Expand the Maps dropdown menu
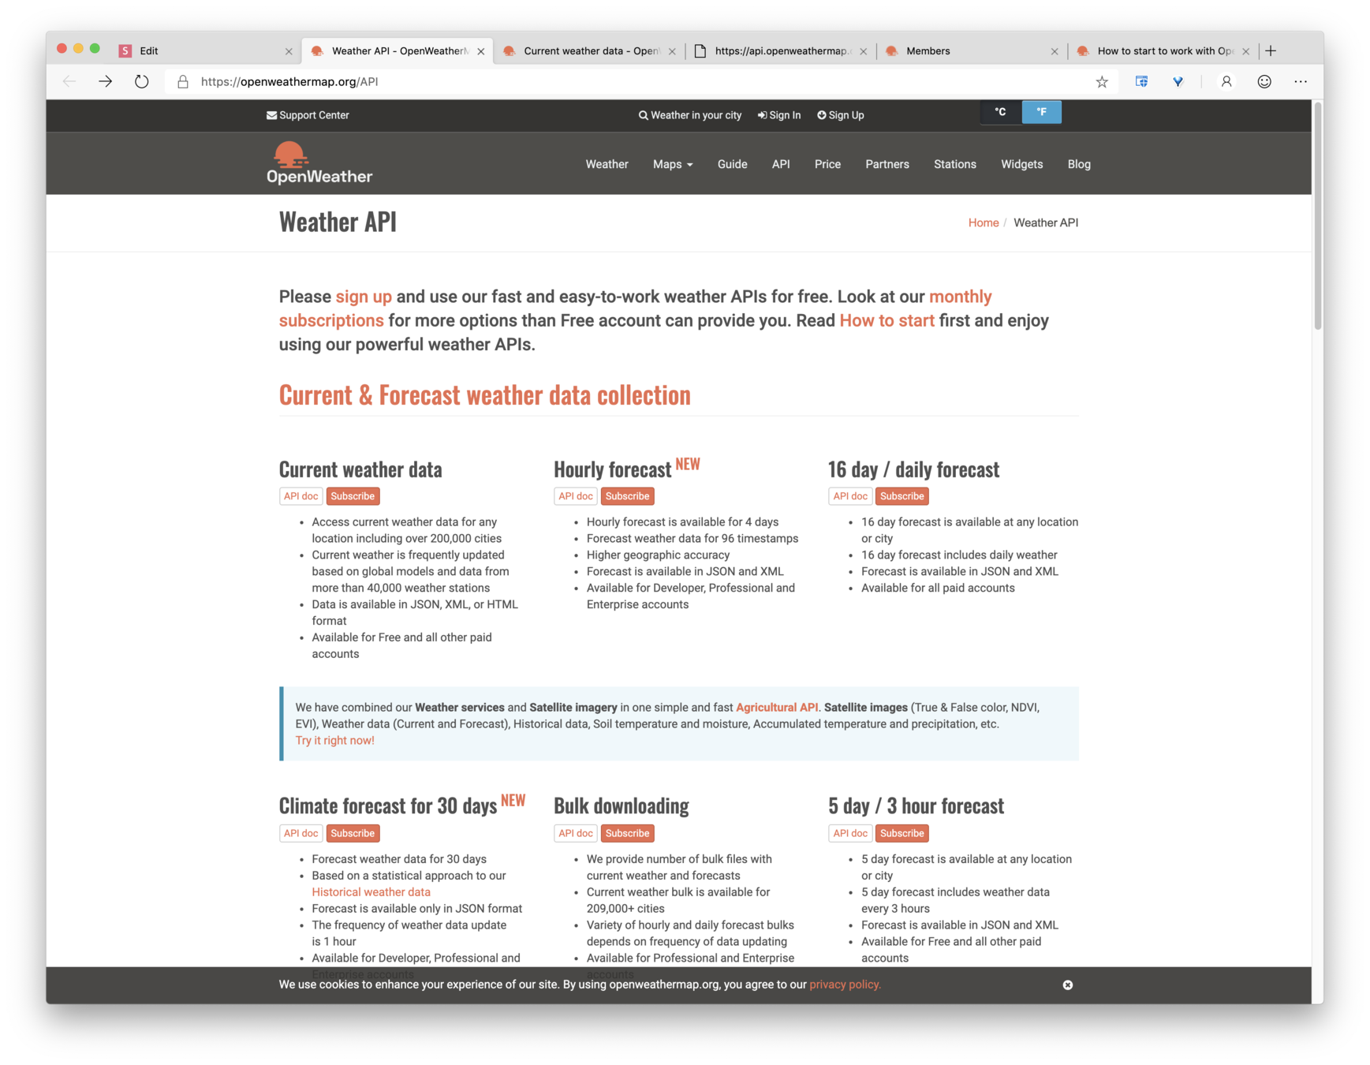The width and height of the screenshot is (1370, 1065). [x=673, y=164]
